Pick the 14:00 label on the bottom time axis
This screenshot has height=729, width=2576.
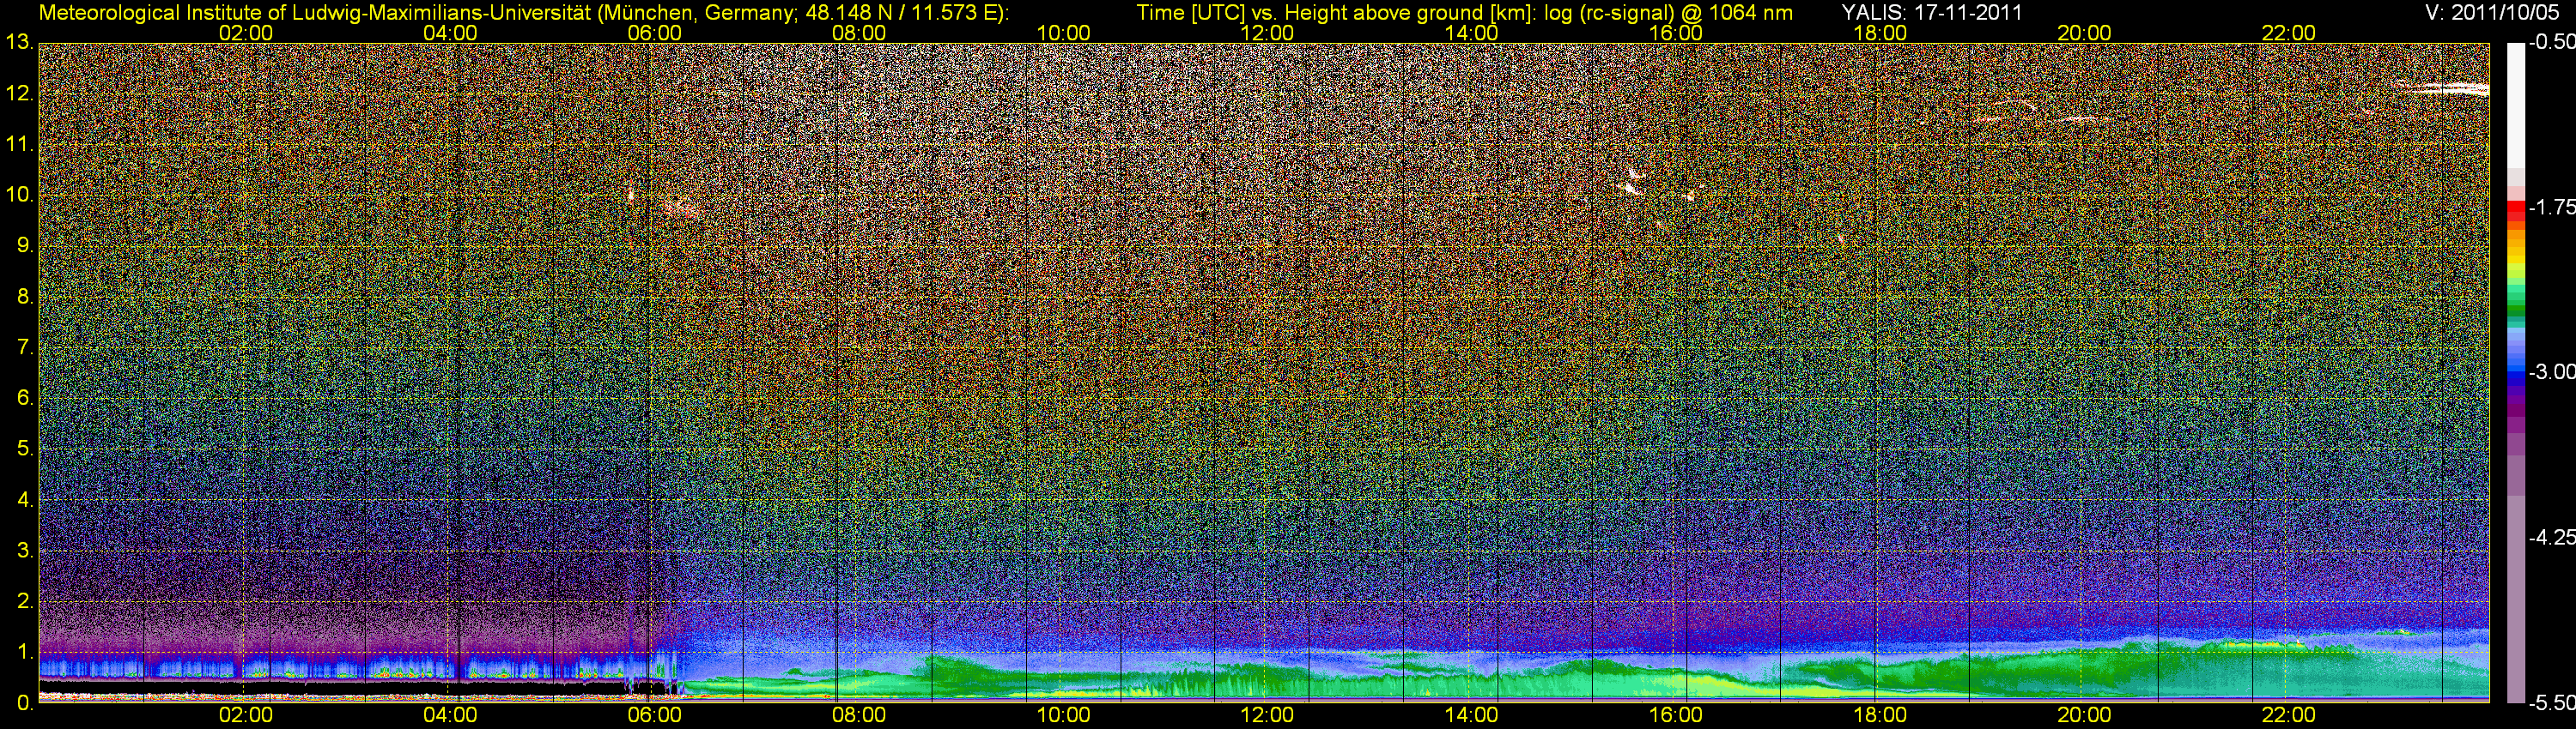pos(1471,715)
